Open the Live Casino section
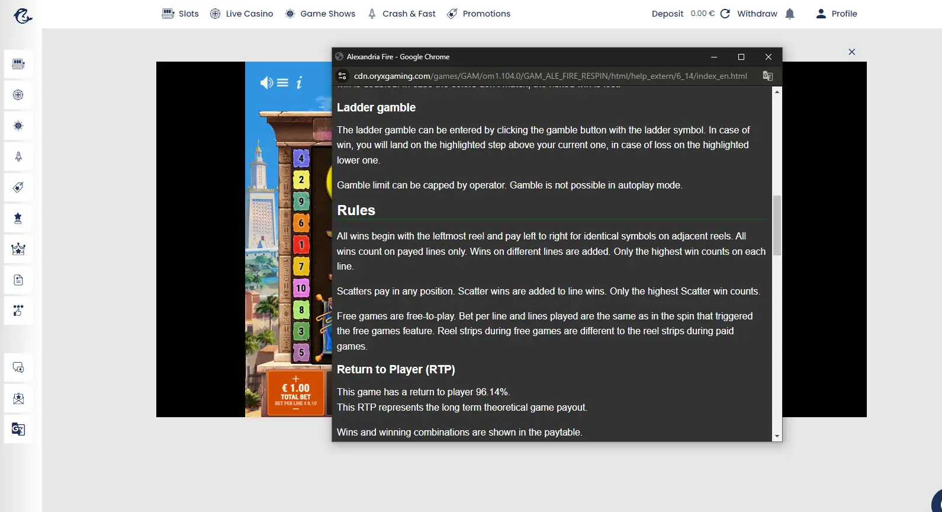This screenshot has height=512, width=942. [242, 14]
